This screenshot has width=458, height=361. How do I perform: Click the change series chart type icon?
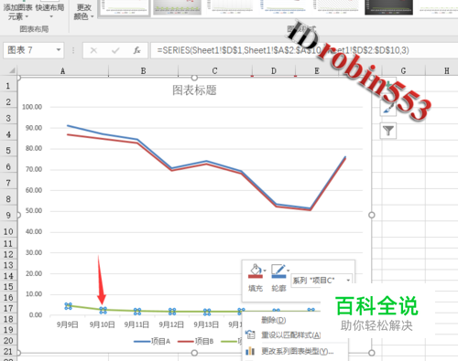250,351
